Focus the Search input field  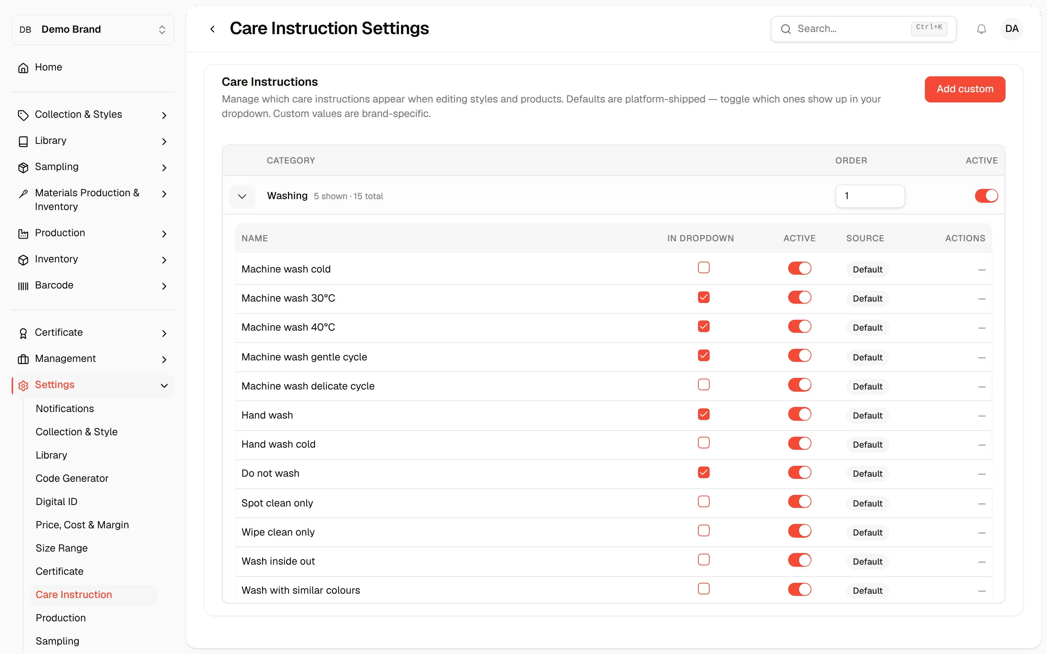tap(863, 29)
